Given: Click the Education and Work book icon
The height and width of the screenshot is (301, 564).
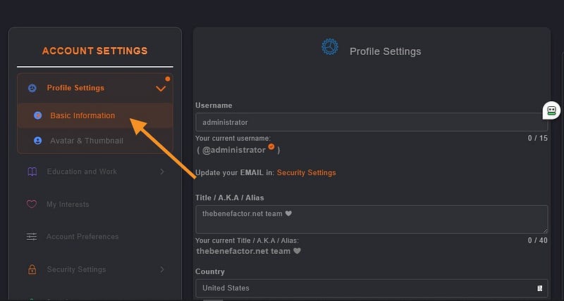Looking at the screenshot, I should coord(32,172).
